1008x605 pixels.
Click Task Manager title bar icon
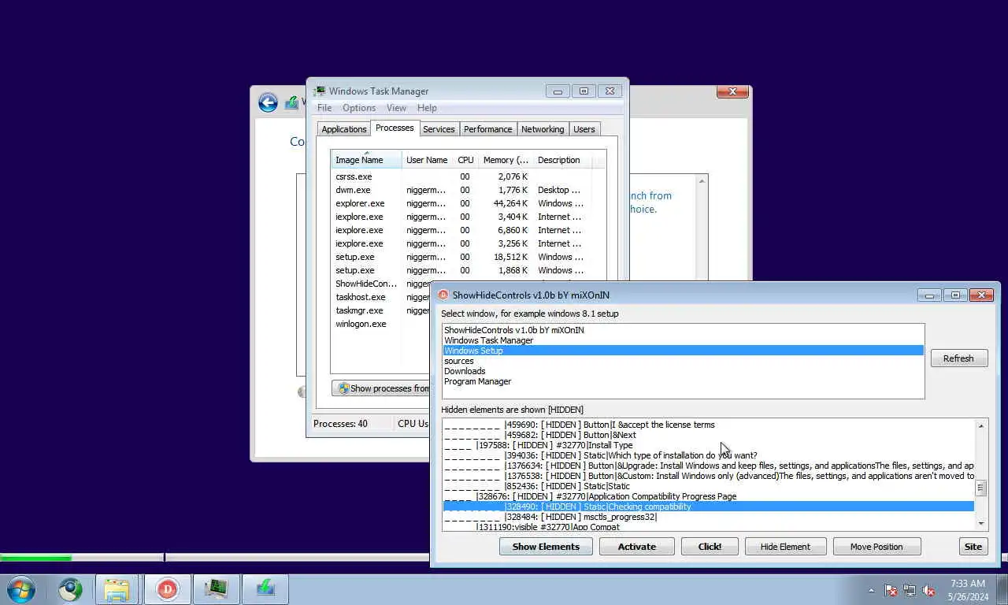319,91
